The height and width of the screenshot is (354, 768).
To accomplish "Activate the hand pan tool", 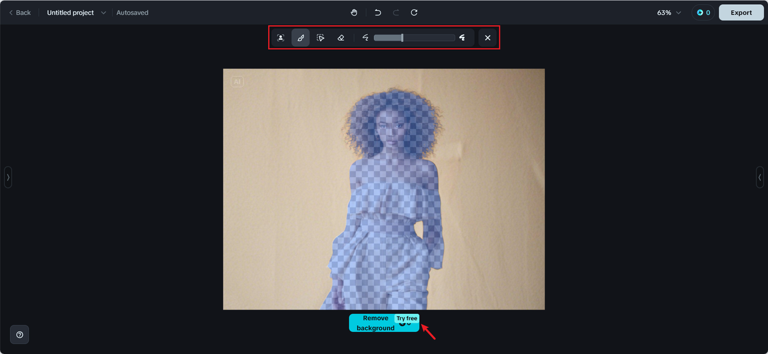I will tap(354, 13).
